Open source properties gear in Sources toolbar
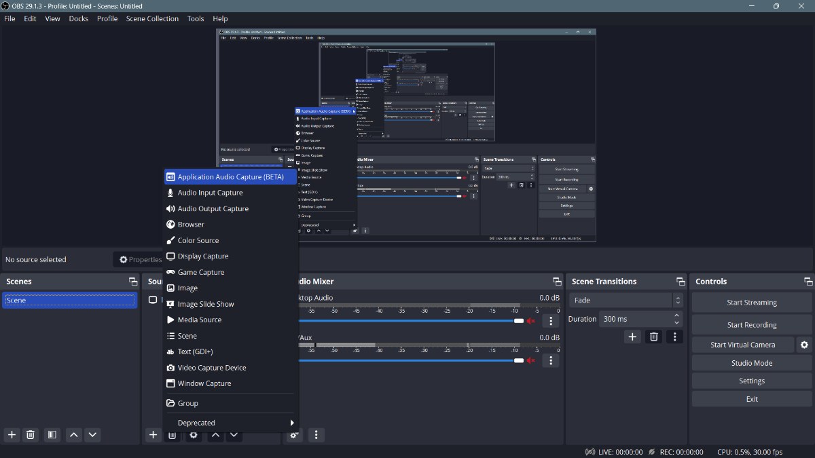 click(x=194, y=435)
